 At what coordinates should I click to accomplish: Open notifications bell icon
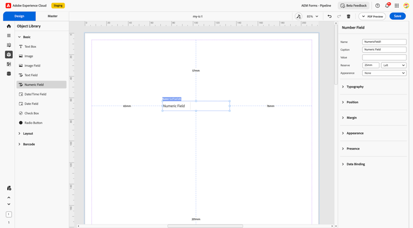[387, 5]
